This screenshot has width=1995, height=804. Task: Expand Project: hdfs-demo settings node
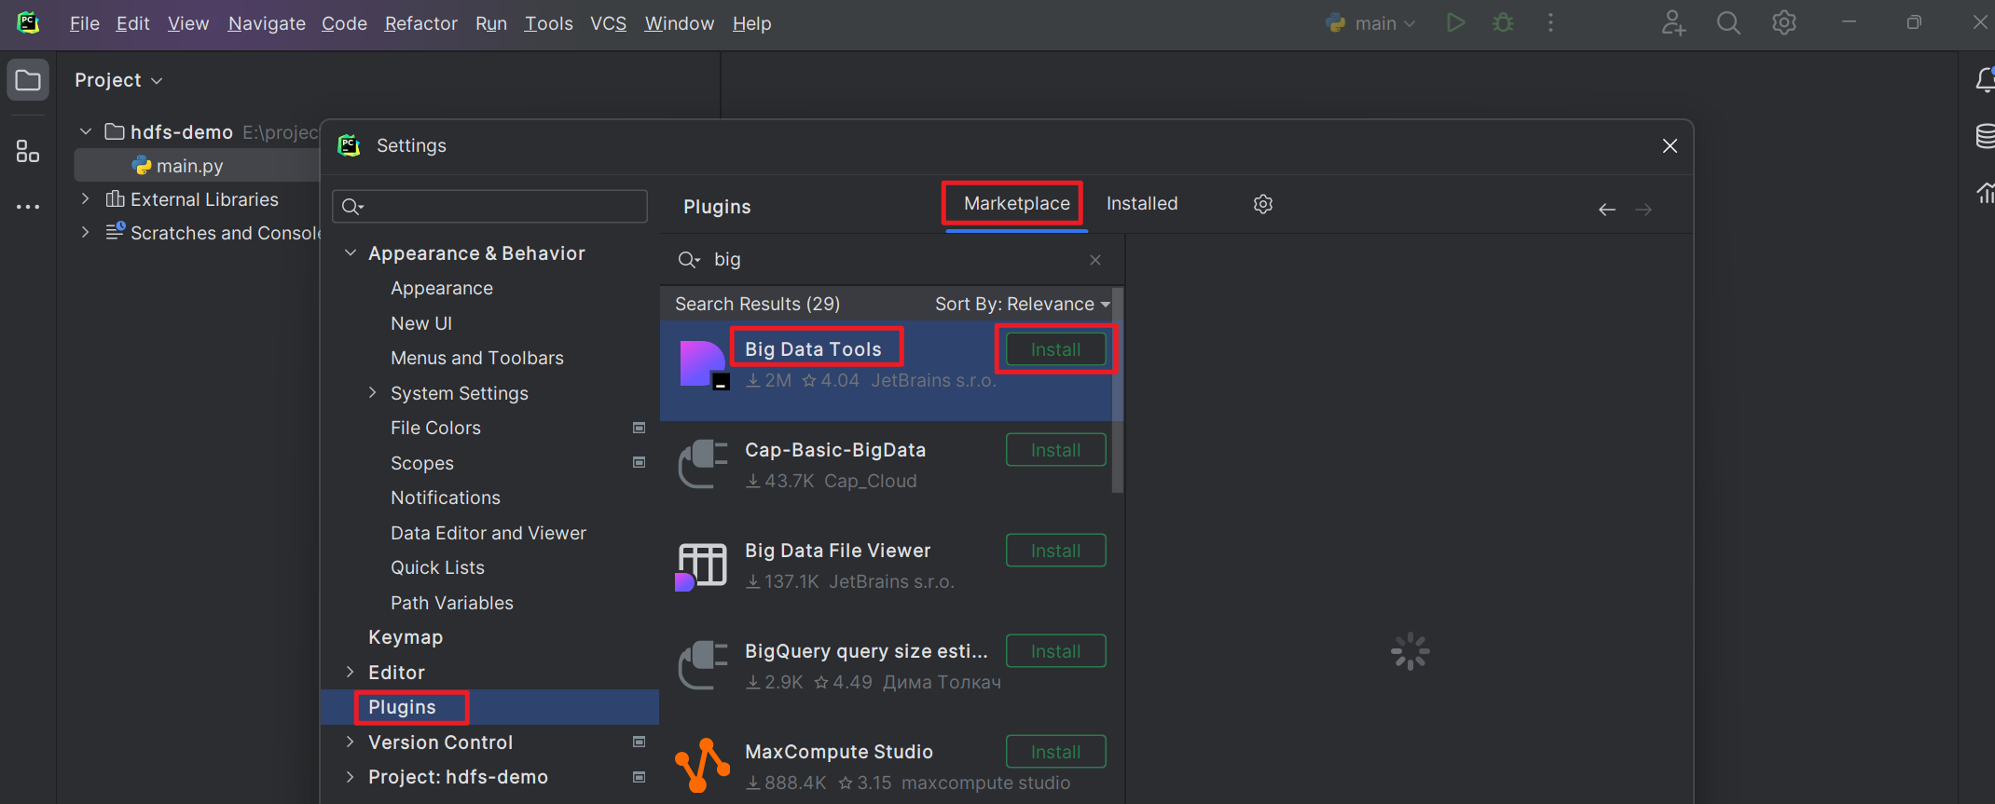[351, 777]
